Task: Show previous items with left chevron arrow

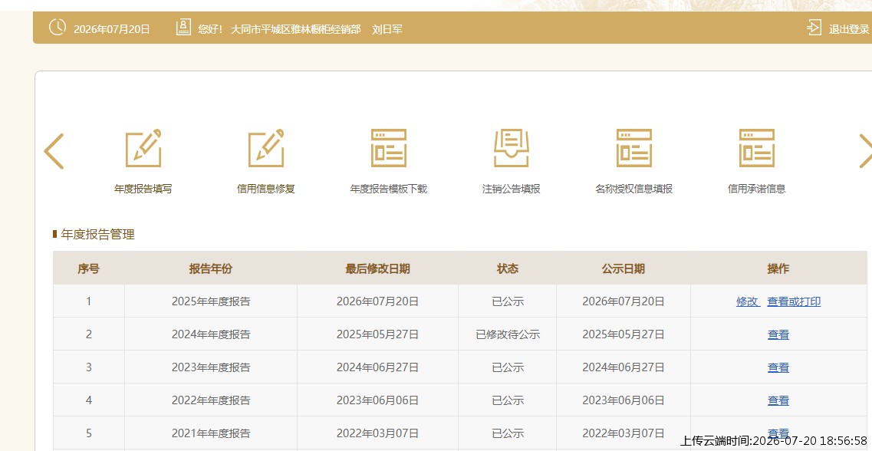Action: (x=54, y=151)
